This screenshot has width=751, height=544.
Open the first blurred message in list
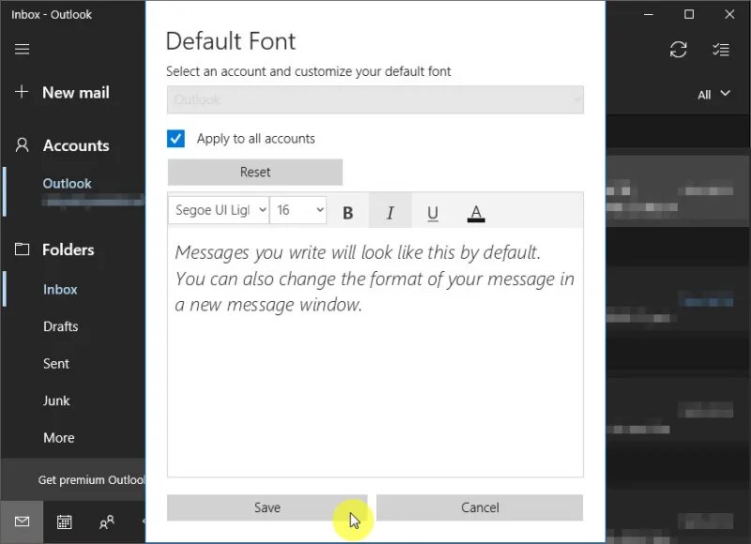point(678,190)
